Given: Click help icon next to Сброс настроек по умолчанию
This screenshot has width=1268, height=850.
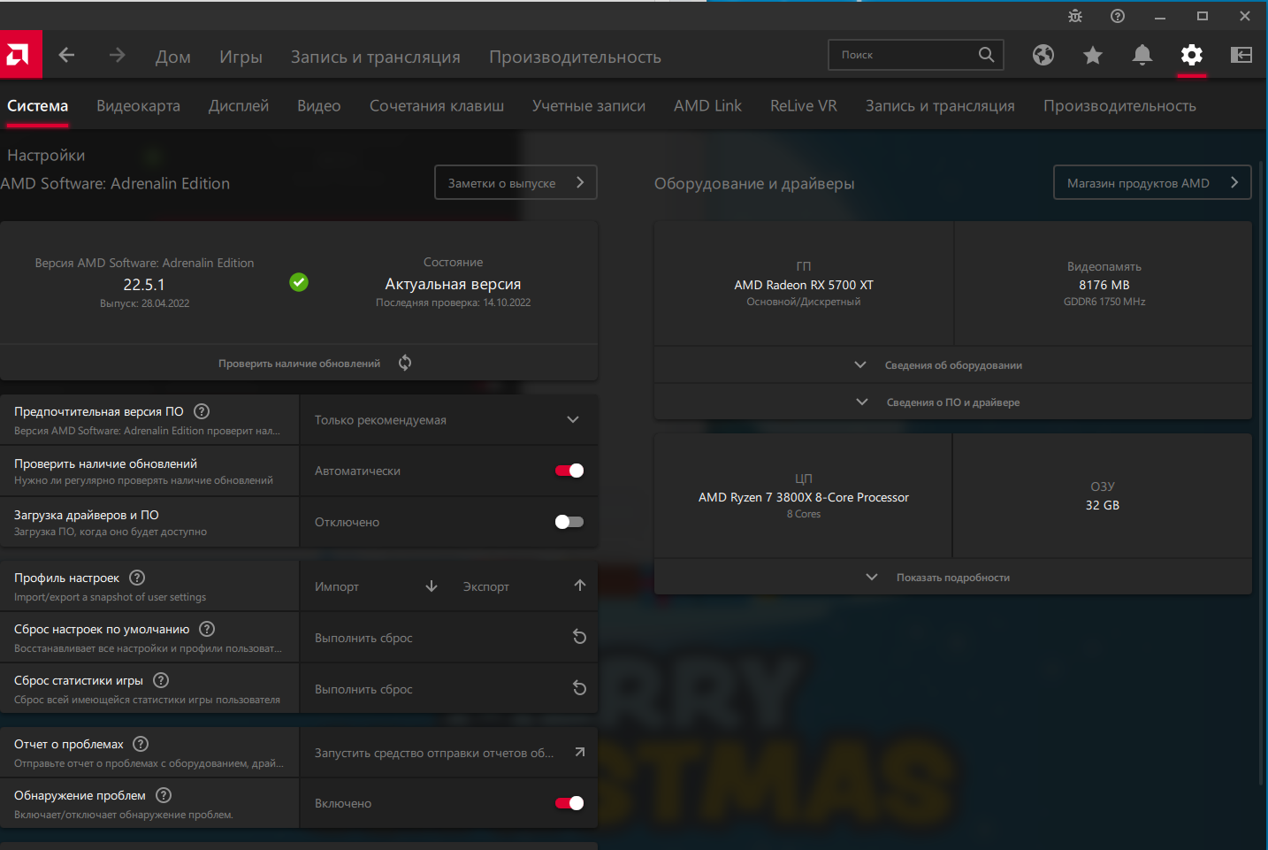Looking at the screenshot, I should click(207, 629).
